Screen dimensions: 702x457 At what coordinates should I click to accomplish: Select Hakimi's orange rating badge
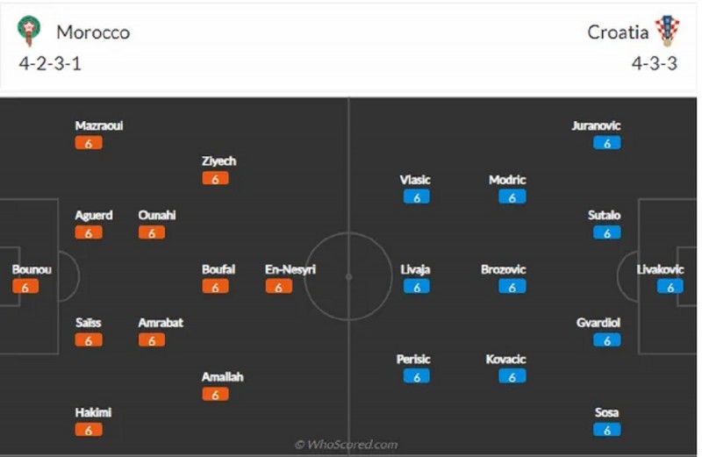(89, 430)
